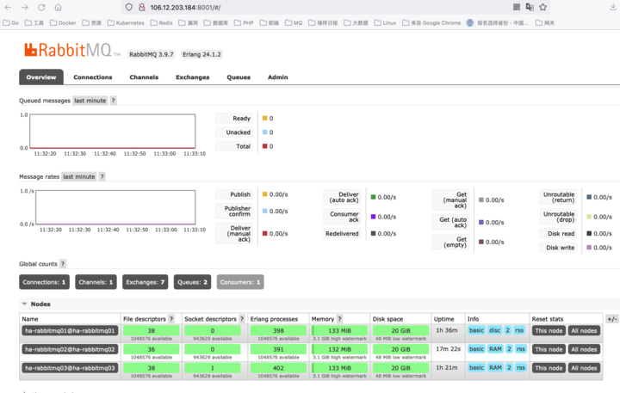Viewport: 620px width, 393px height.
Task: Click 'rss' tag in ha-rabbitmq03 row
Action: (x=521, y=367)
